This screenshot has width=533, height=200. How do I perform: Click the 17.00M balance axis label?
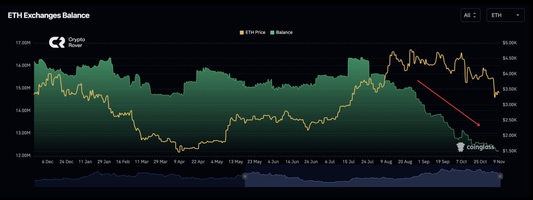pyautogui.click(x=22, y=43)
